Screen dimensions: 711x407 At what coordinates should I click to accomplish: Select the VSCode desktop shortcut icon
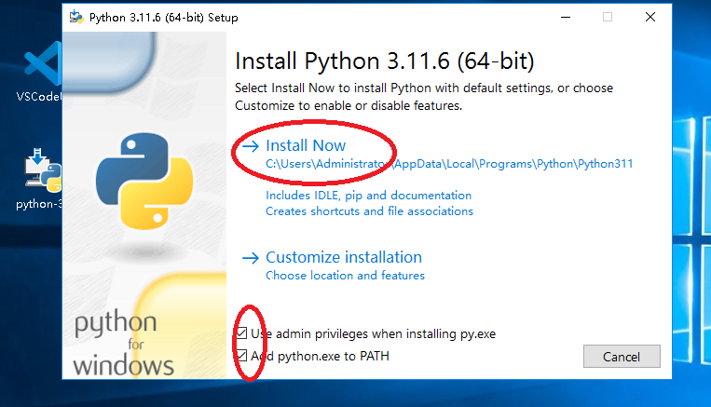tap(43, 63)
